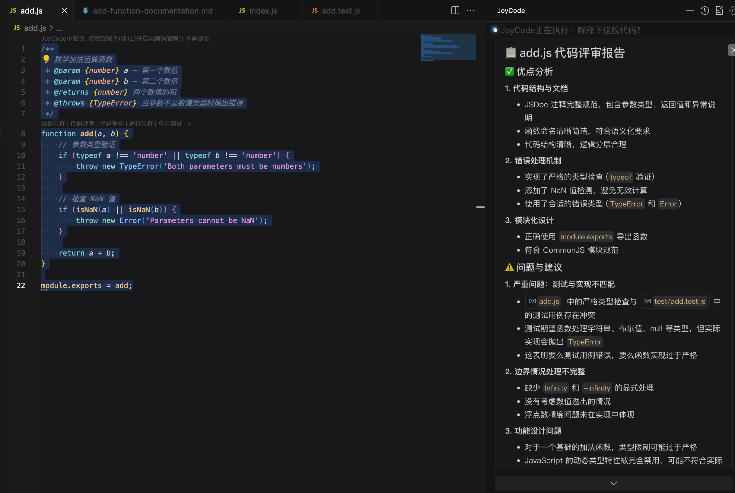Open the add.js file reference chip
The image size is (735, 493).
pos(544,301)
